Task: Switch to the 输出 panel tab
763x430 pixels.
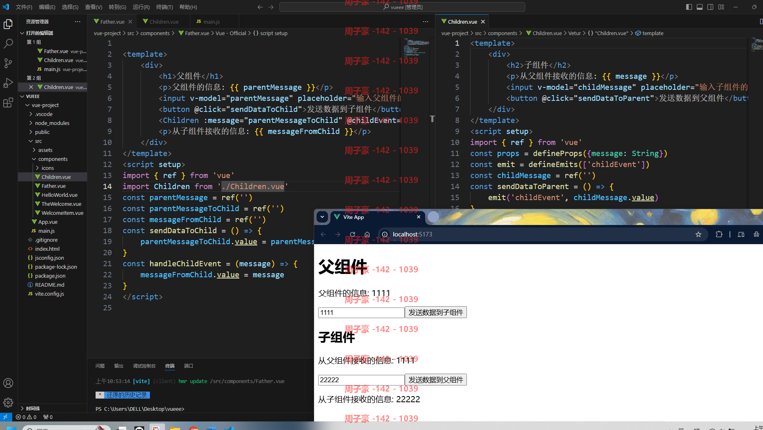Action: 119,366
